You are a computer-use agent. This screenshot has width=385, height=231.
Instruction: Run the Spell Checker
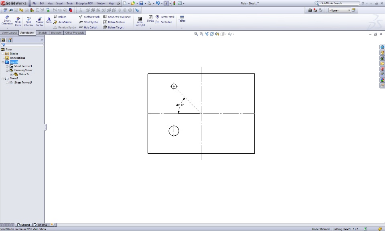tap(28, 22)
